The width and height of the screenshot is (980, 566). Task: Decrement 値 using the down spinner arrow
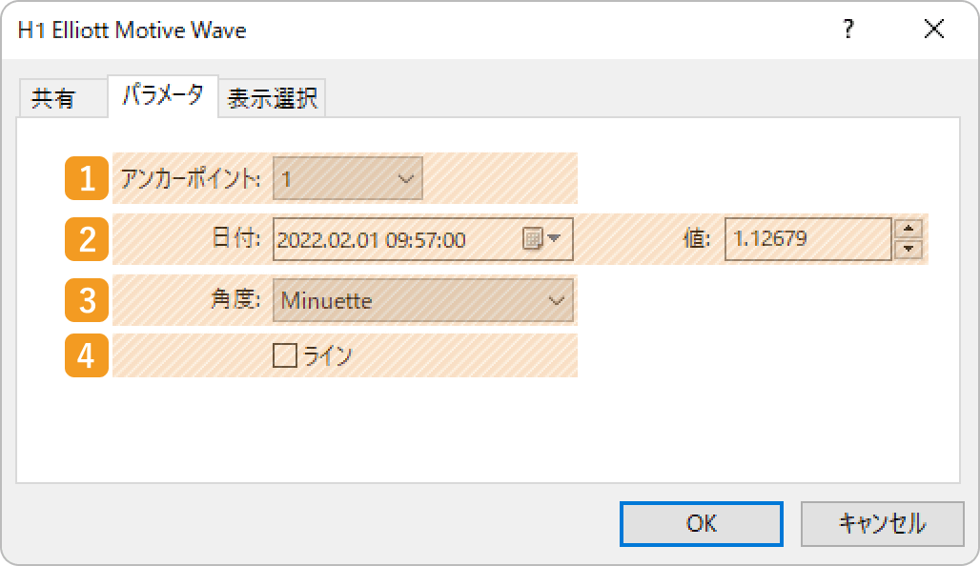[909, 248]
